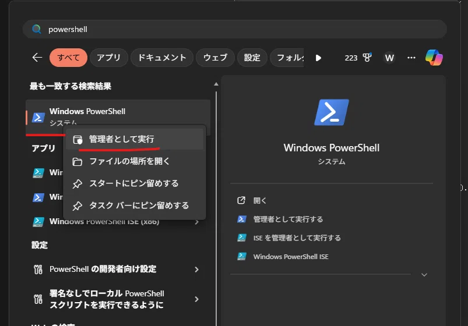Show more filters with the play arrow
The height and width of the screenshot is (326, 468).
(x=318, y=58)
